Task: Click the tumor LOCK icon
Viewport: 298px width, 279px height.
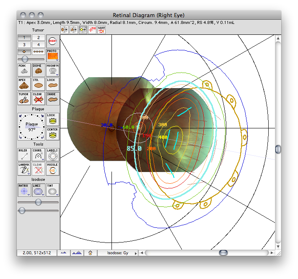Action: [x=53, y=84]
